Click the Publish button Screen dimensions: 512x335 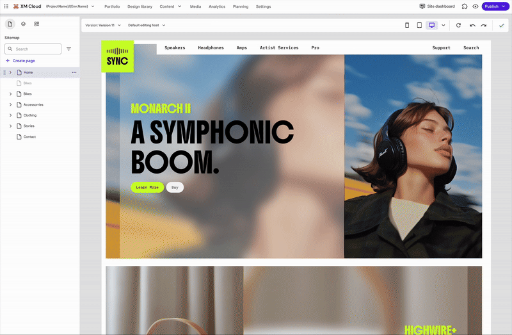[495, 6]
